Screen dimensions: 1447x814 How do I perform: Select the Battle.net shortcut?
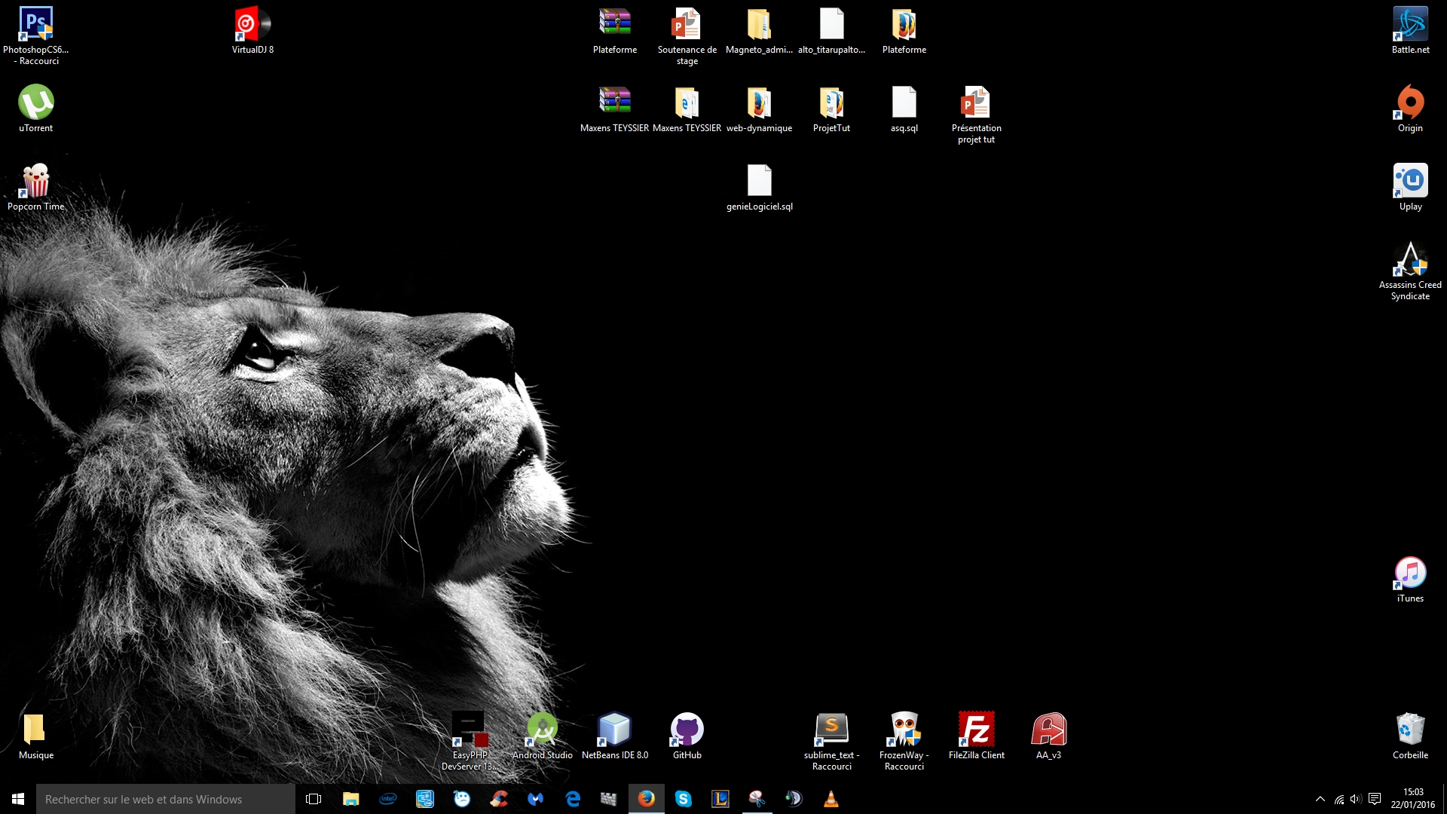[x=1410, y=31]
